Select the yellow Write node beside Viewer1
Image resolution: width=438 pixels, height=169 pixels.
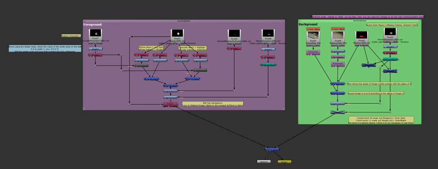pos(284,162)
